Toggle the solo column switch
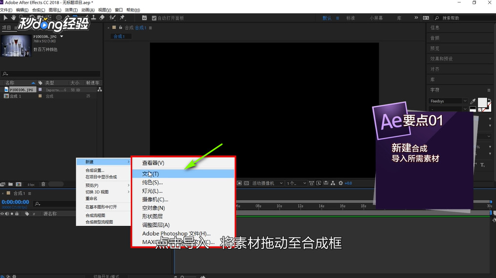 [12, 214]
